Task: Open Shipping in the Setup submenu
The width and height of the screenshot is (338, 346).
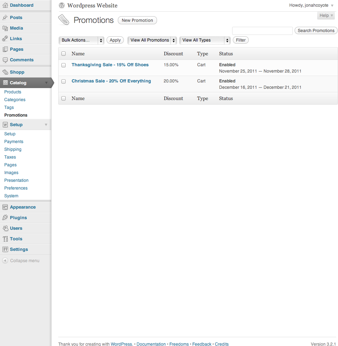Action: pos(13,149)
